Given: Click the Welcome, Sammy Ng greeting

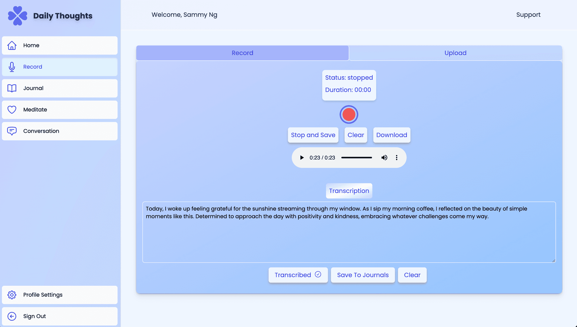Looking at the screenshot, I should click(184, 15).
